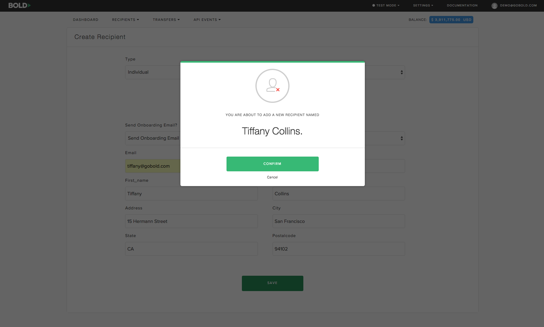
Task: Click the recipient avatar icon in dialog
Action: 272,86
